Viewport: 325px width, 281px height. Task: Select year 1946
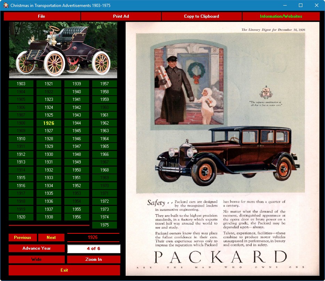[x=77, y=139]
